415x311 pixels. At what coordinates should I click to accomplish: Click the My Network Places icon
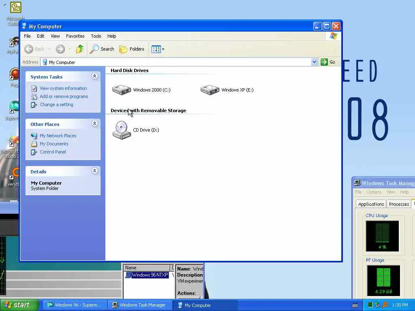point(34,136)
